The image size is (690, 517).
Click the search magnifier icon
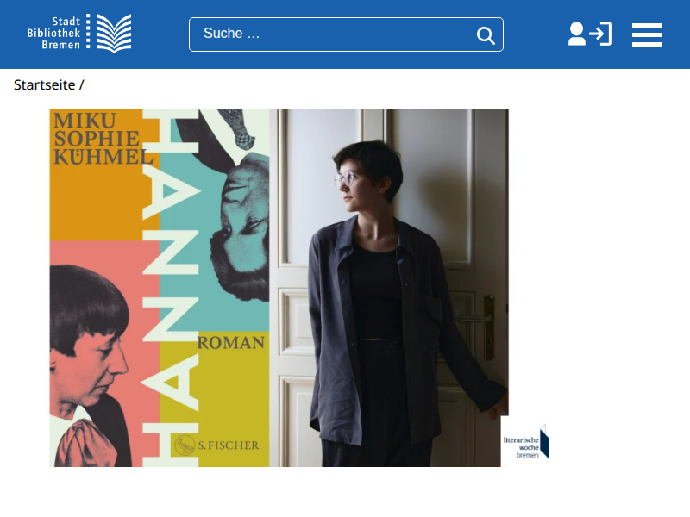tap(486, 35)
